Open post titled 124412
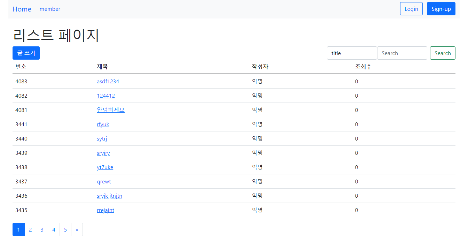The height and width of the screenshot is (242, 468). (x=106, y=96)
